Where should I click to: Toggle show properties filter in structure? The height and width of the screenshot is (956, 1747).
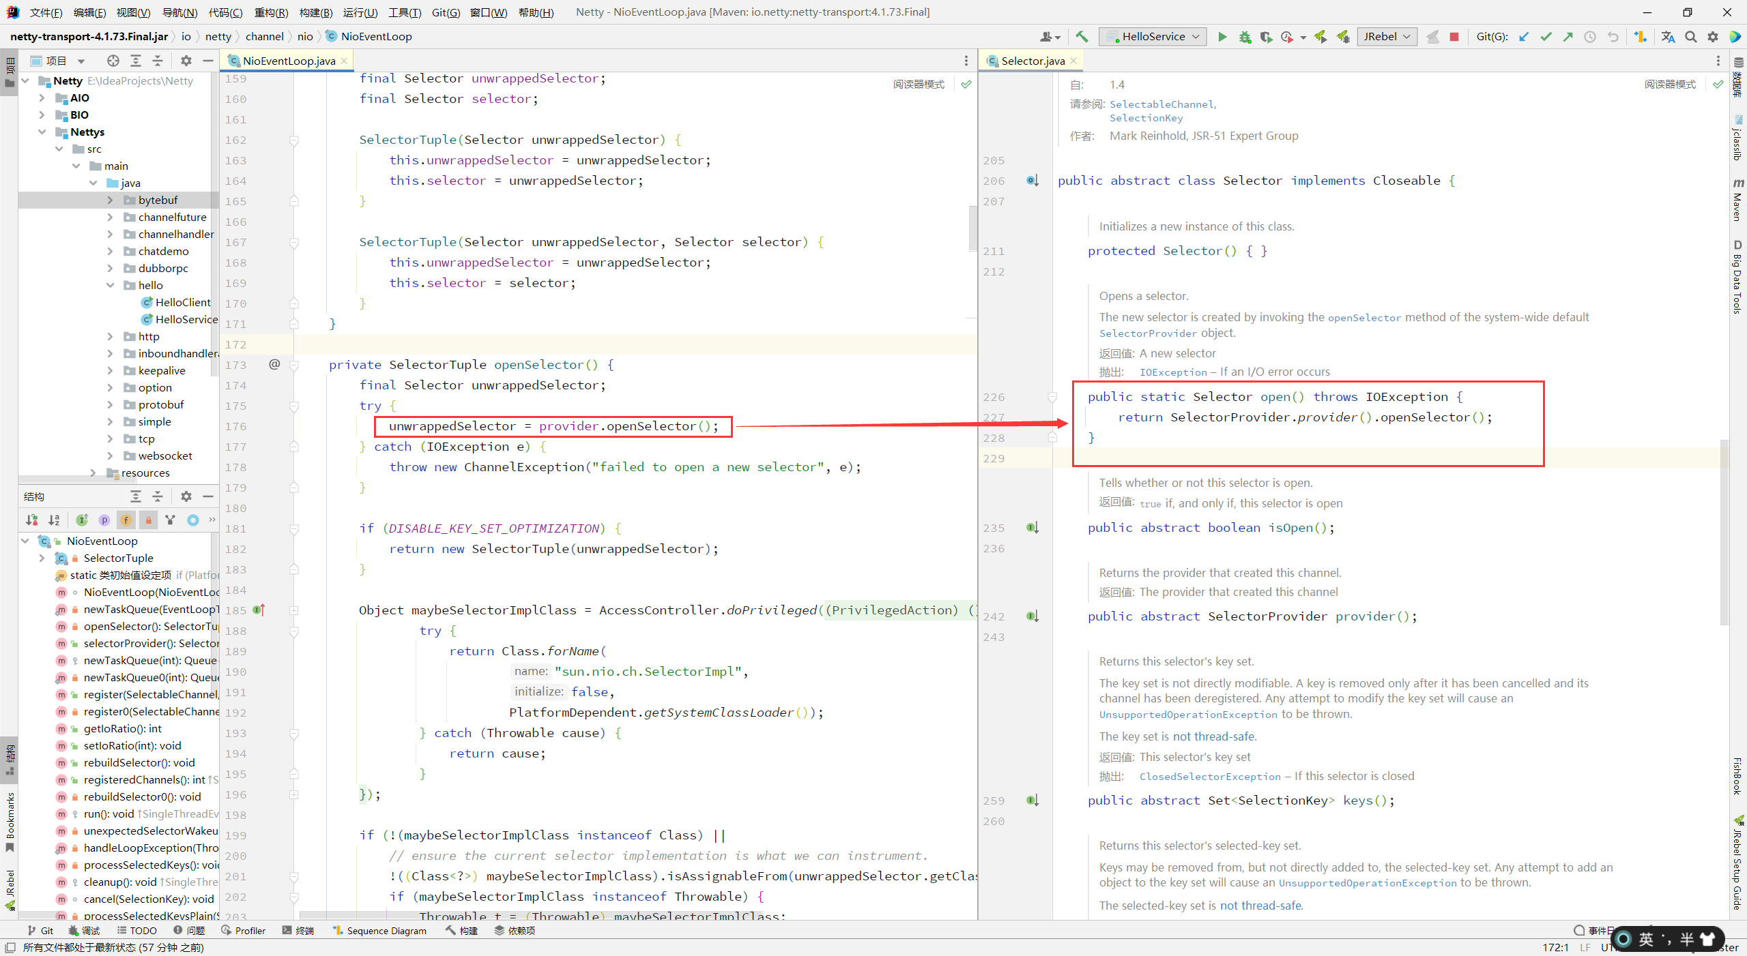click(104, 520)
